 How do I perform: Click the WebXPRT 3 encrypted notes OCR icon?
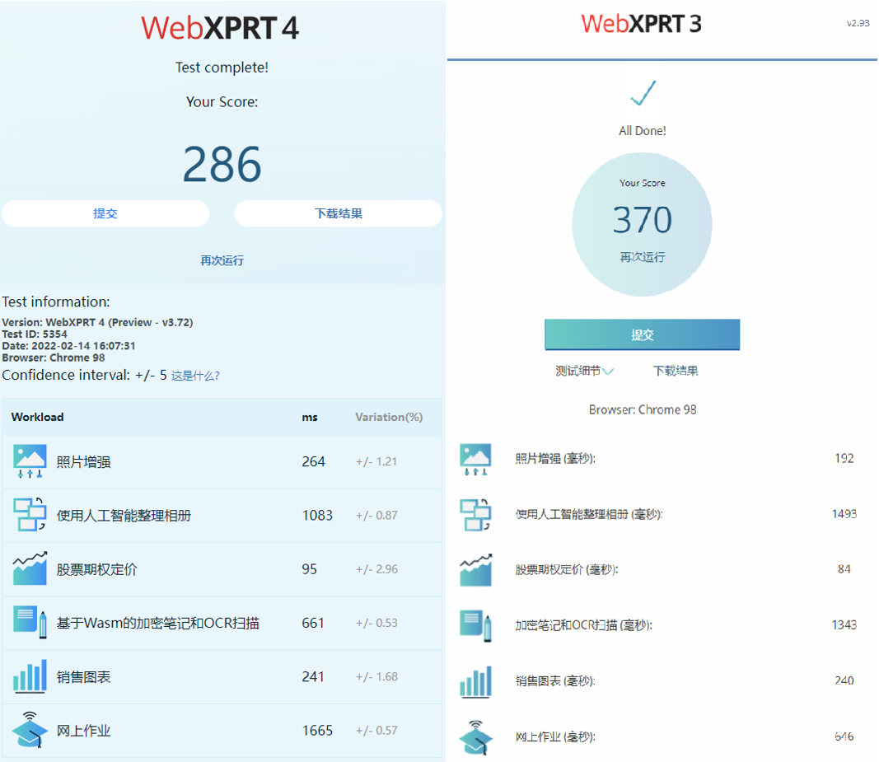pos(475,625)
